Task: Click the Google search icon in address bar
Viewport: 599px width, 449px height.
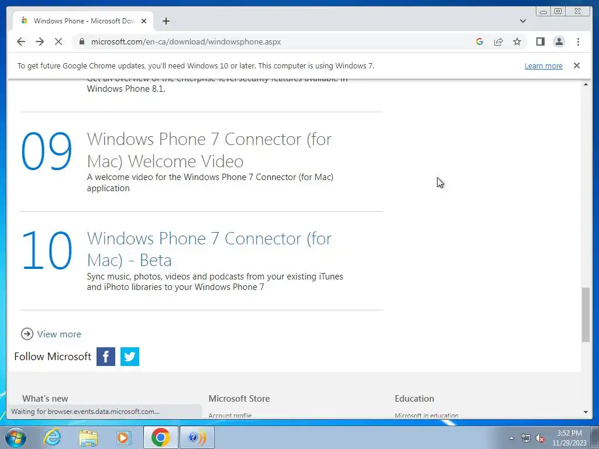Action: [480, 42]
